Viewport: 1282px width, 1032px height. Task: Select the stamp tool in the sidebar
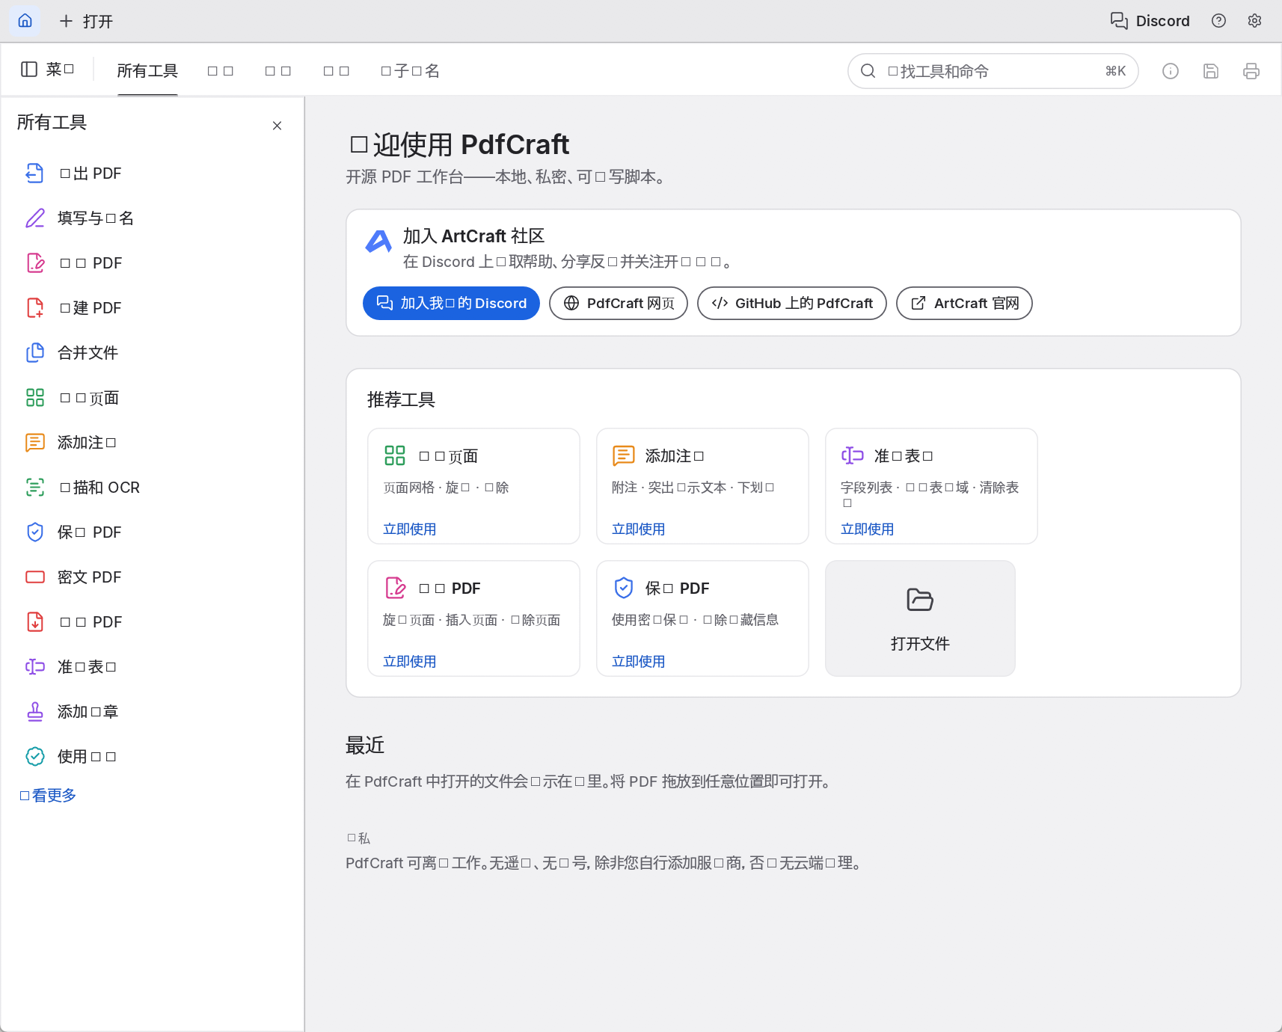pyautogui.click(x=152, y=712)
